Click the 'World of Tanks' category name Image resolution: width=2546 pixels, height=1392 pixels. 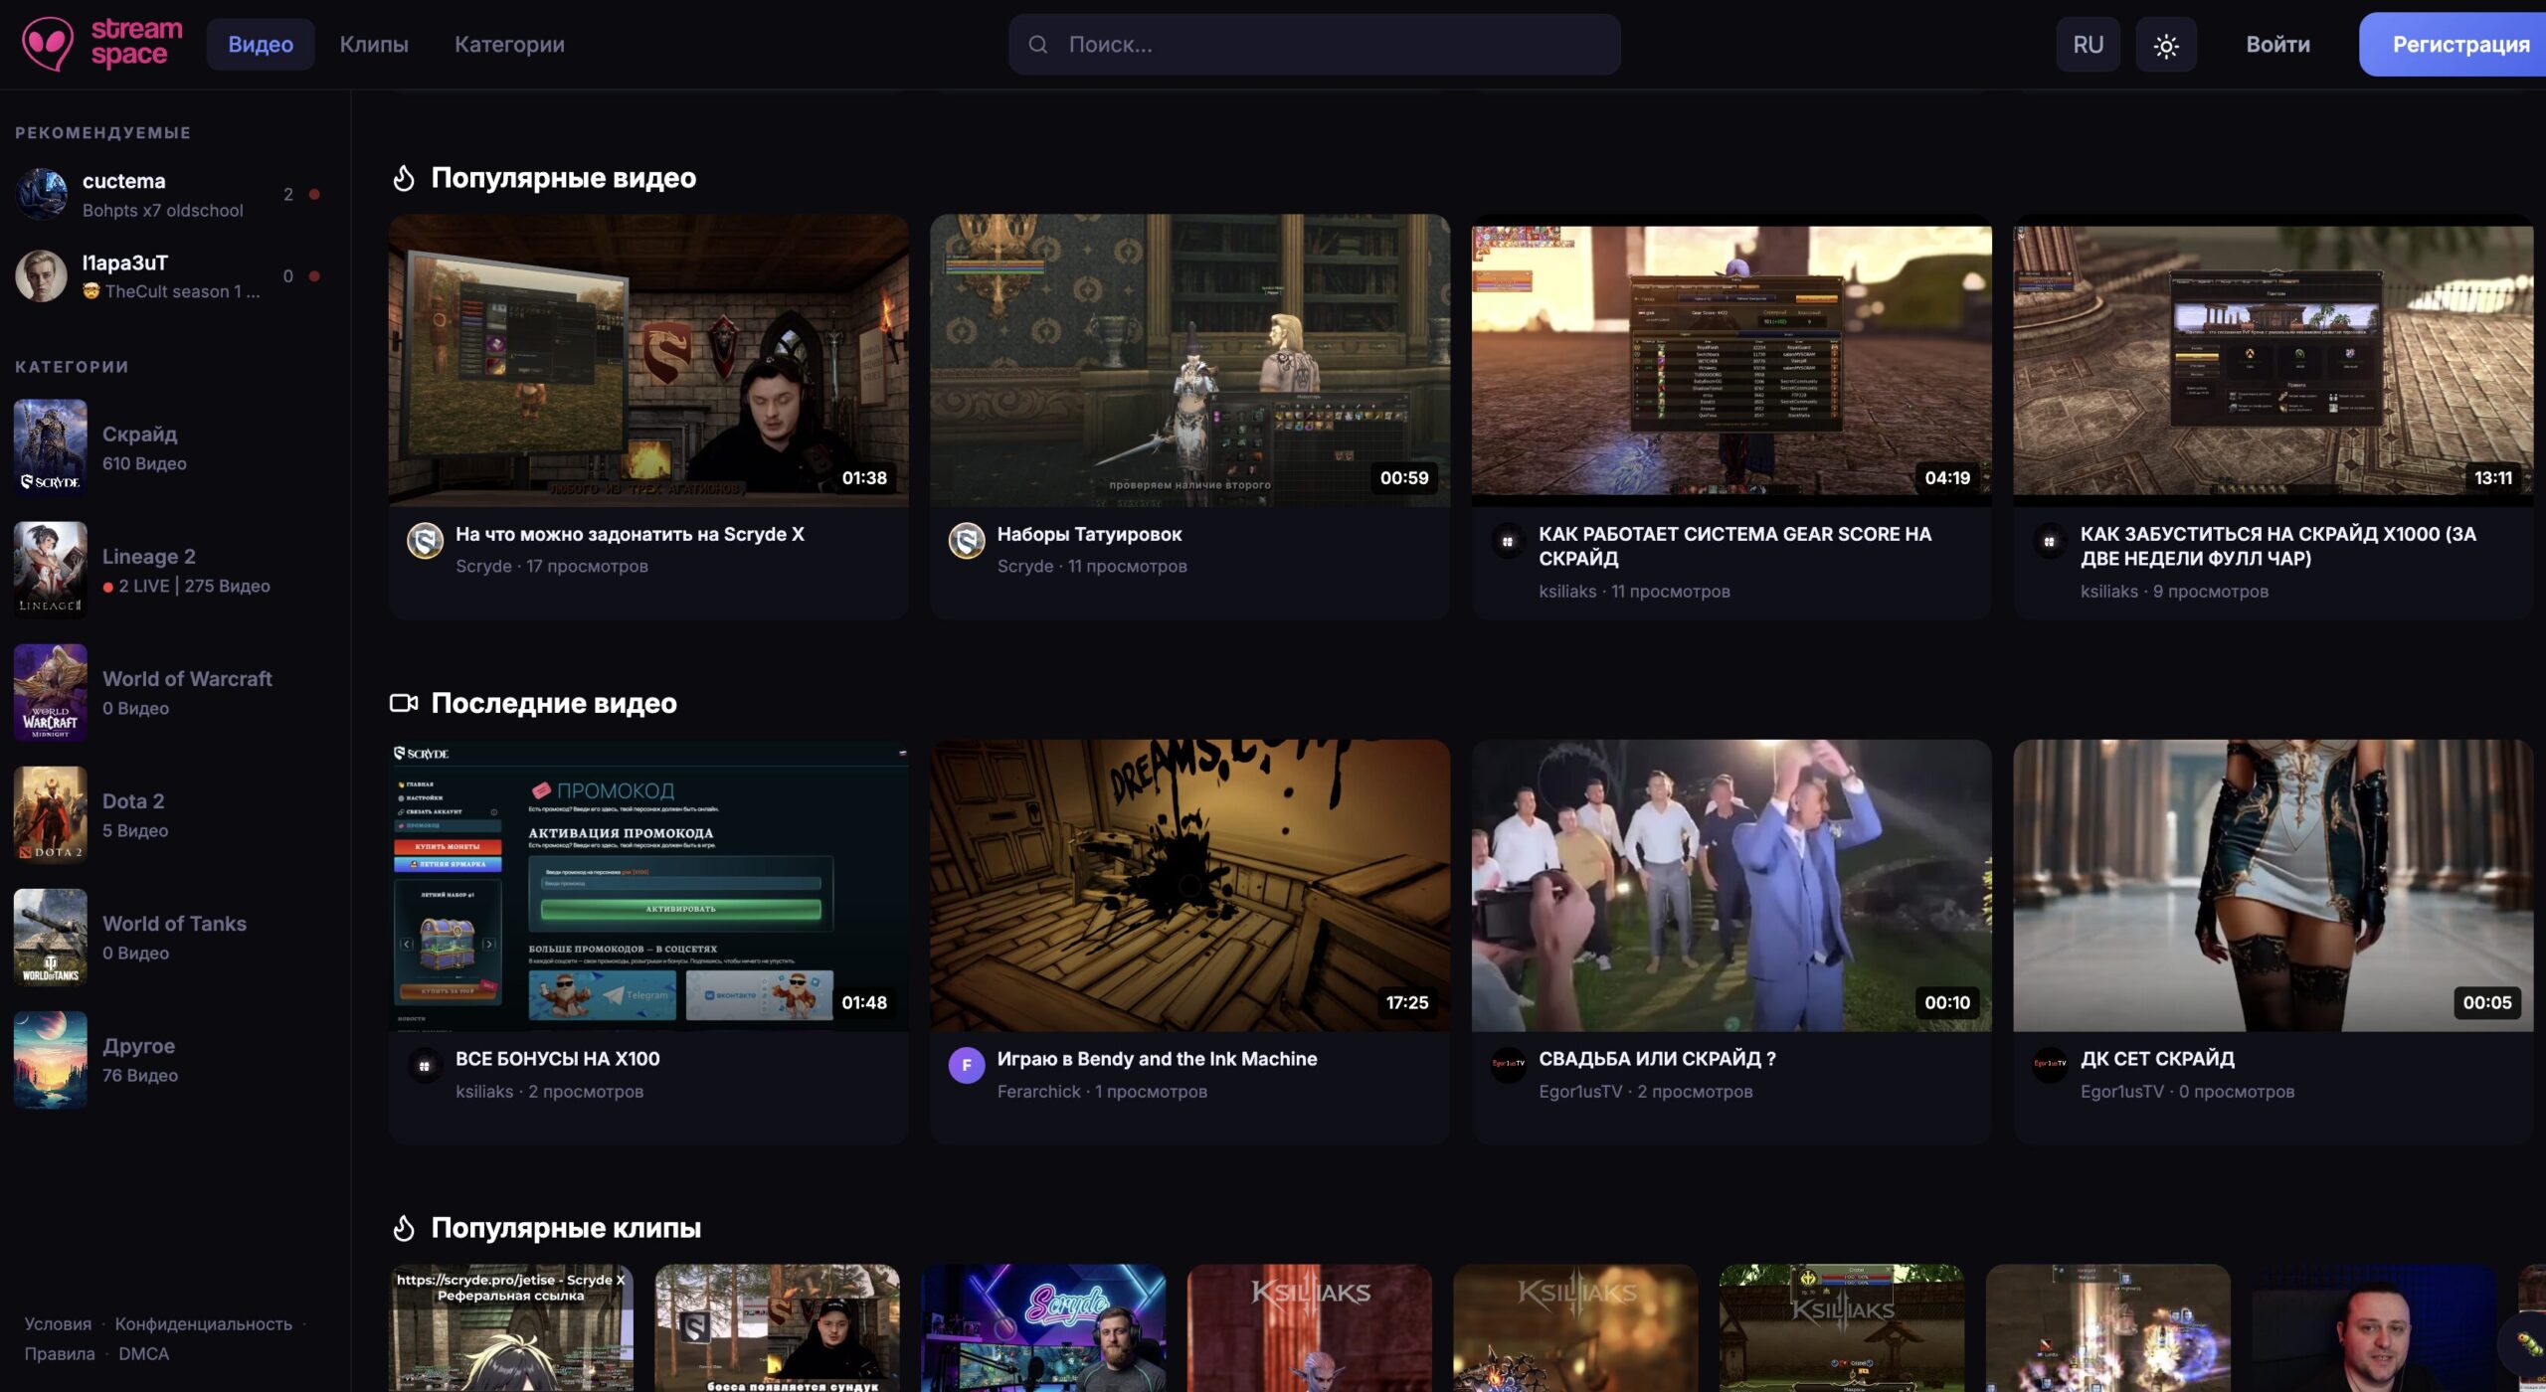tap(174, 924)
